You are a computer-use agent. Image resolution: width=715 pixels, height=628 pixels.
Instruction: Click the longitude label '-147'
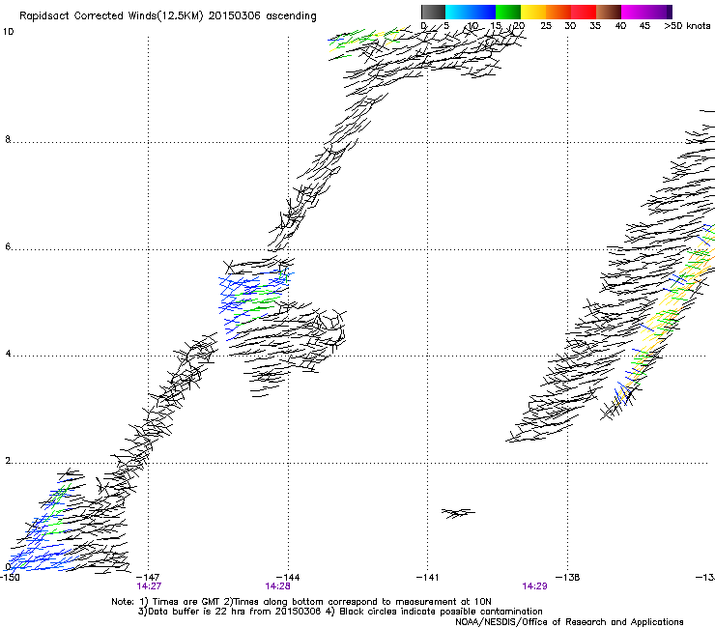[148, 578]
